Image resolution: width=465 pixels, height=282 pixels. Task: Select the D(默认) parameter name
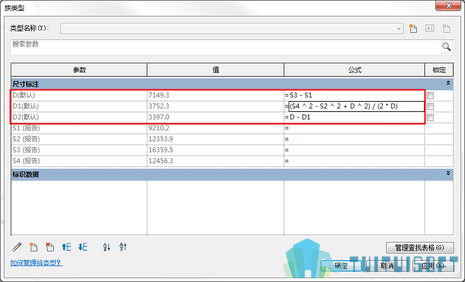pyautogui.click(x=24, y=95)
